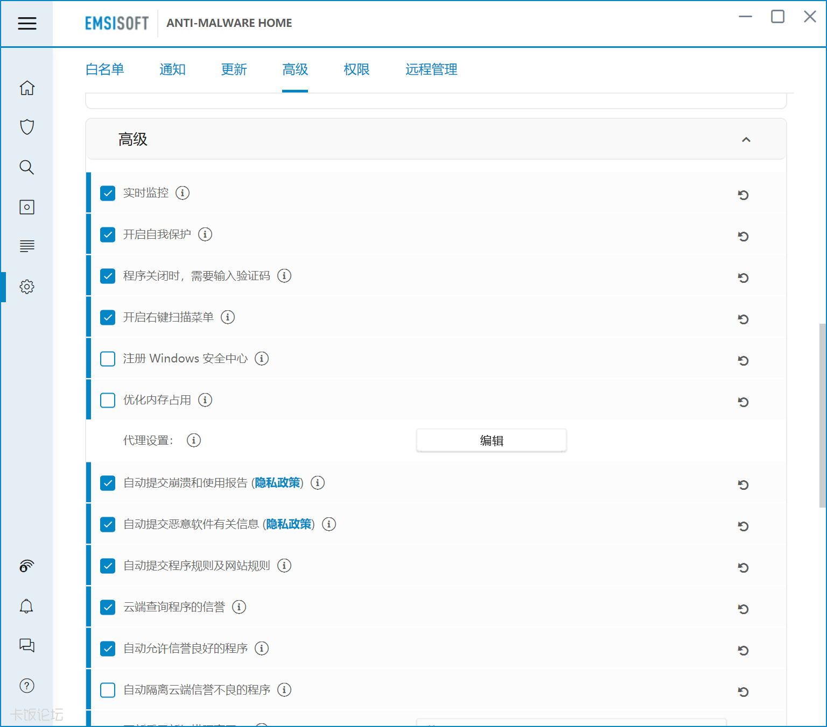Collapse the 高级 section chevron
The width and height of the screenshot is (827, 727).
tap(746, 140)
